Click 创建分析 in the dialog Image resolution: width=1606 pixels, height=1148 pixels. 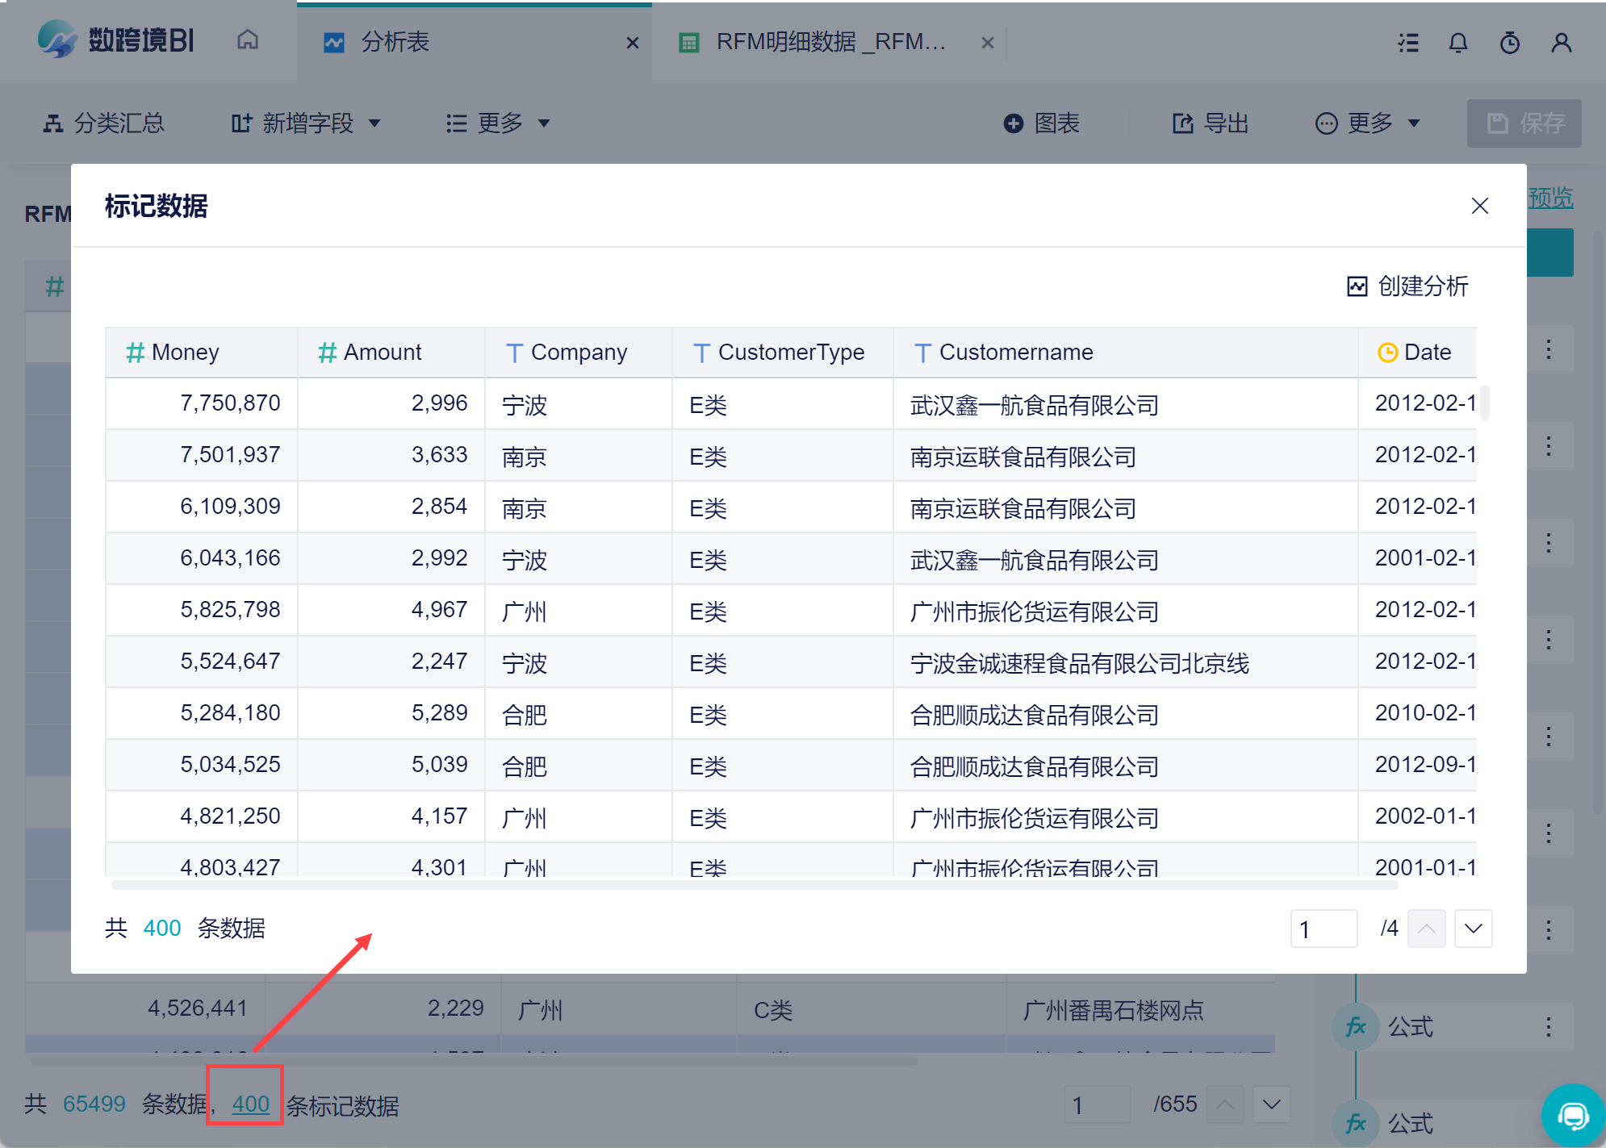click(x=1408, y=286)
